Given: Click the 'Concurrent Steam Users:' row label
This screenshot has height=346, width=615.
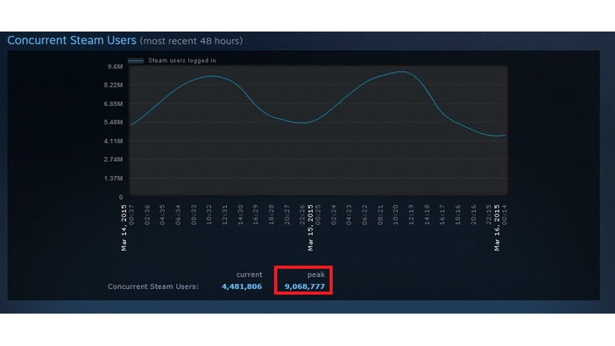Looking at the screenshot, I should [153, 286].
